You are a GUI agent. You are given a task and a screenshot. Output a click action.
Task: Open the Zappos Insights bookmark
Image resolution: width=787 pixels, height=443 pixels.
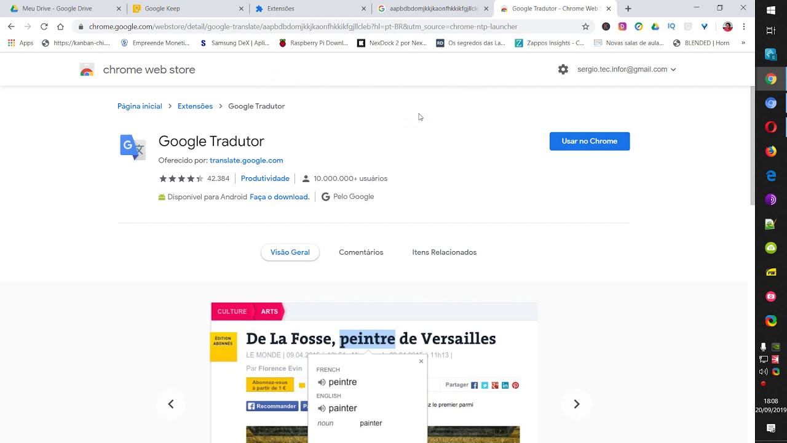click(x=550, y=43)
